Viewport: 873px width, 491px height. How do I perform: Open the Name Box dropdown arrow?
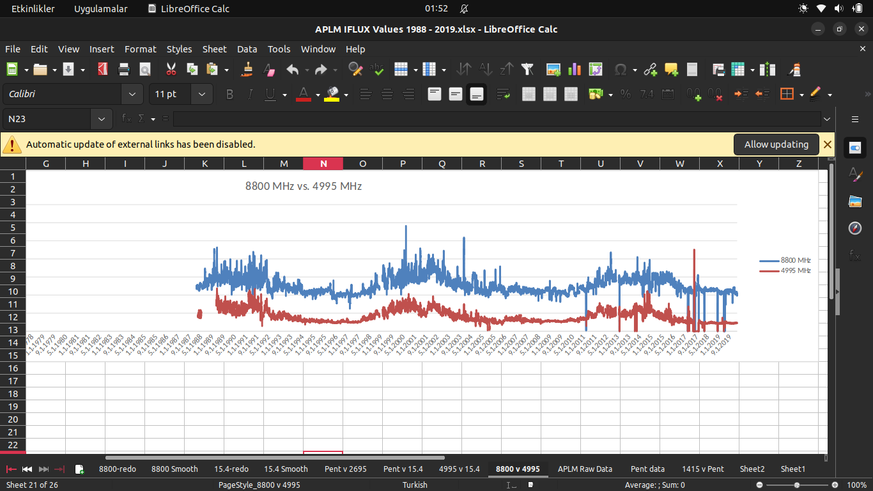[x=102, y=119]
